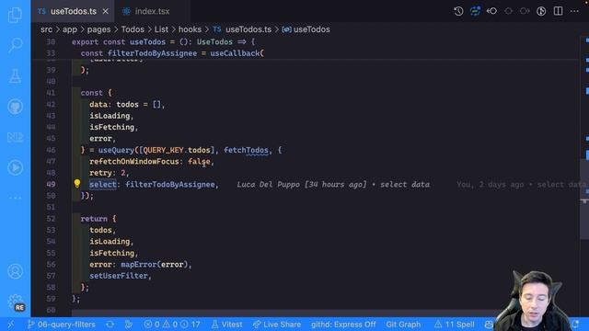Screen dimensions: 589x331
Task: Open the useTodos symbol breadcrumb
Action: coord(306,29)
